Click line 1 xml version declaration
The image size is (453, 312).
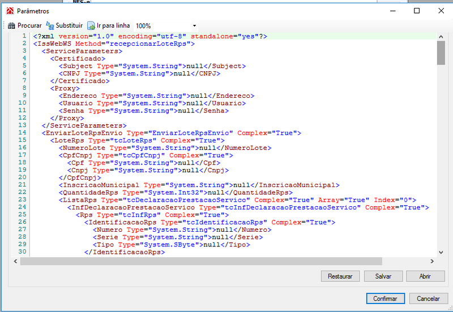150,36
